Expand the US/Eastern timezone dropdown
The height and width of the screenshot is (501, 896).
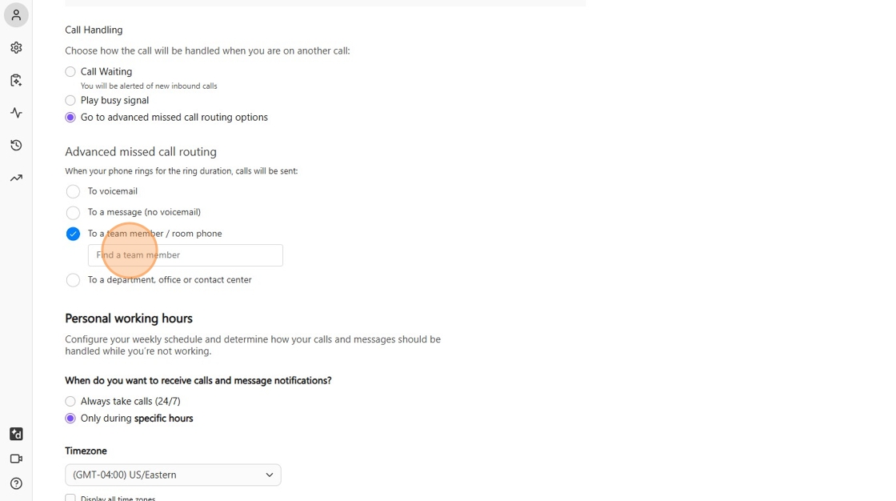(173, 475)
